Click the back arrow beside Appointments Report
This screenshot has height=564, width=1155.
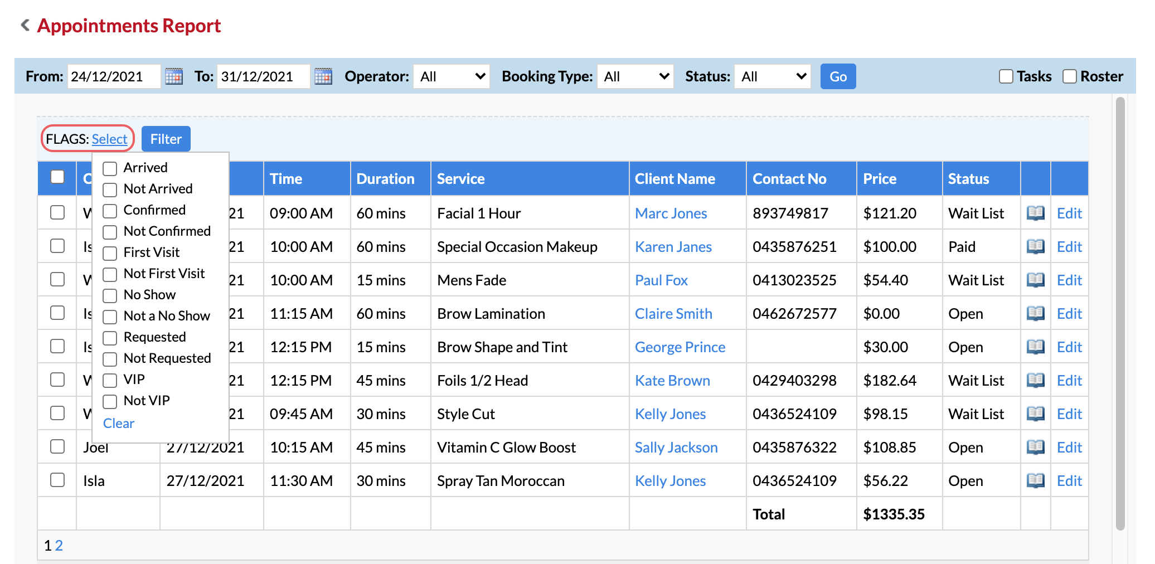point(25,25)
